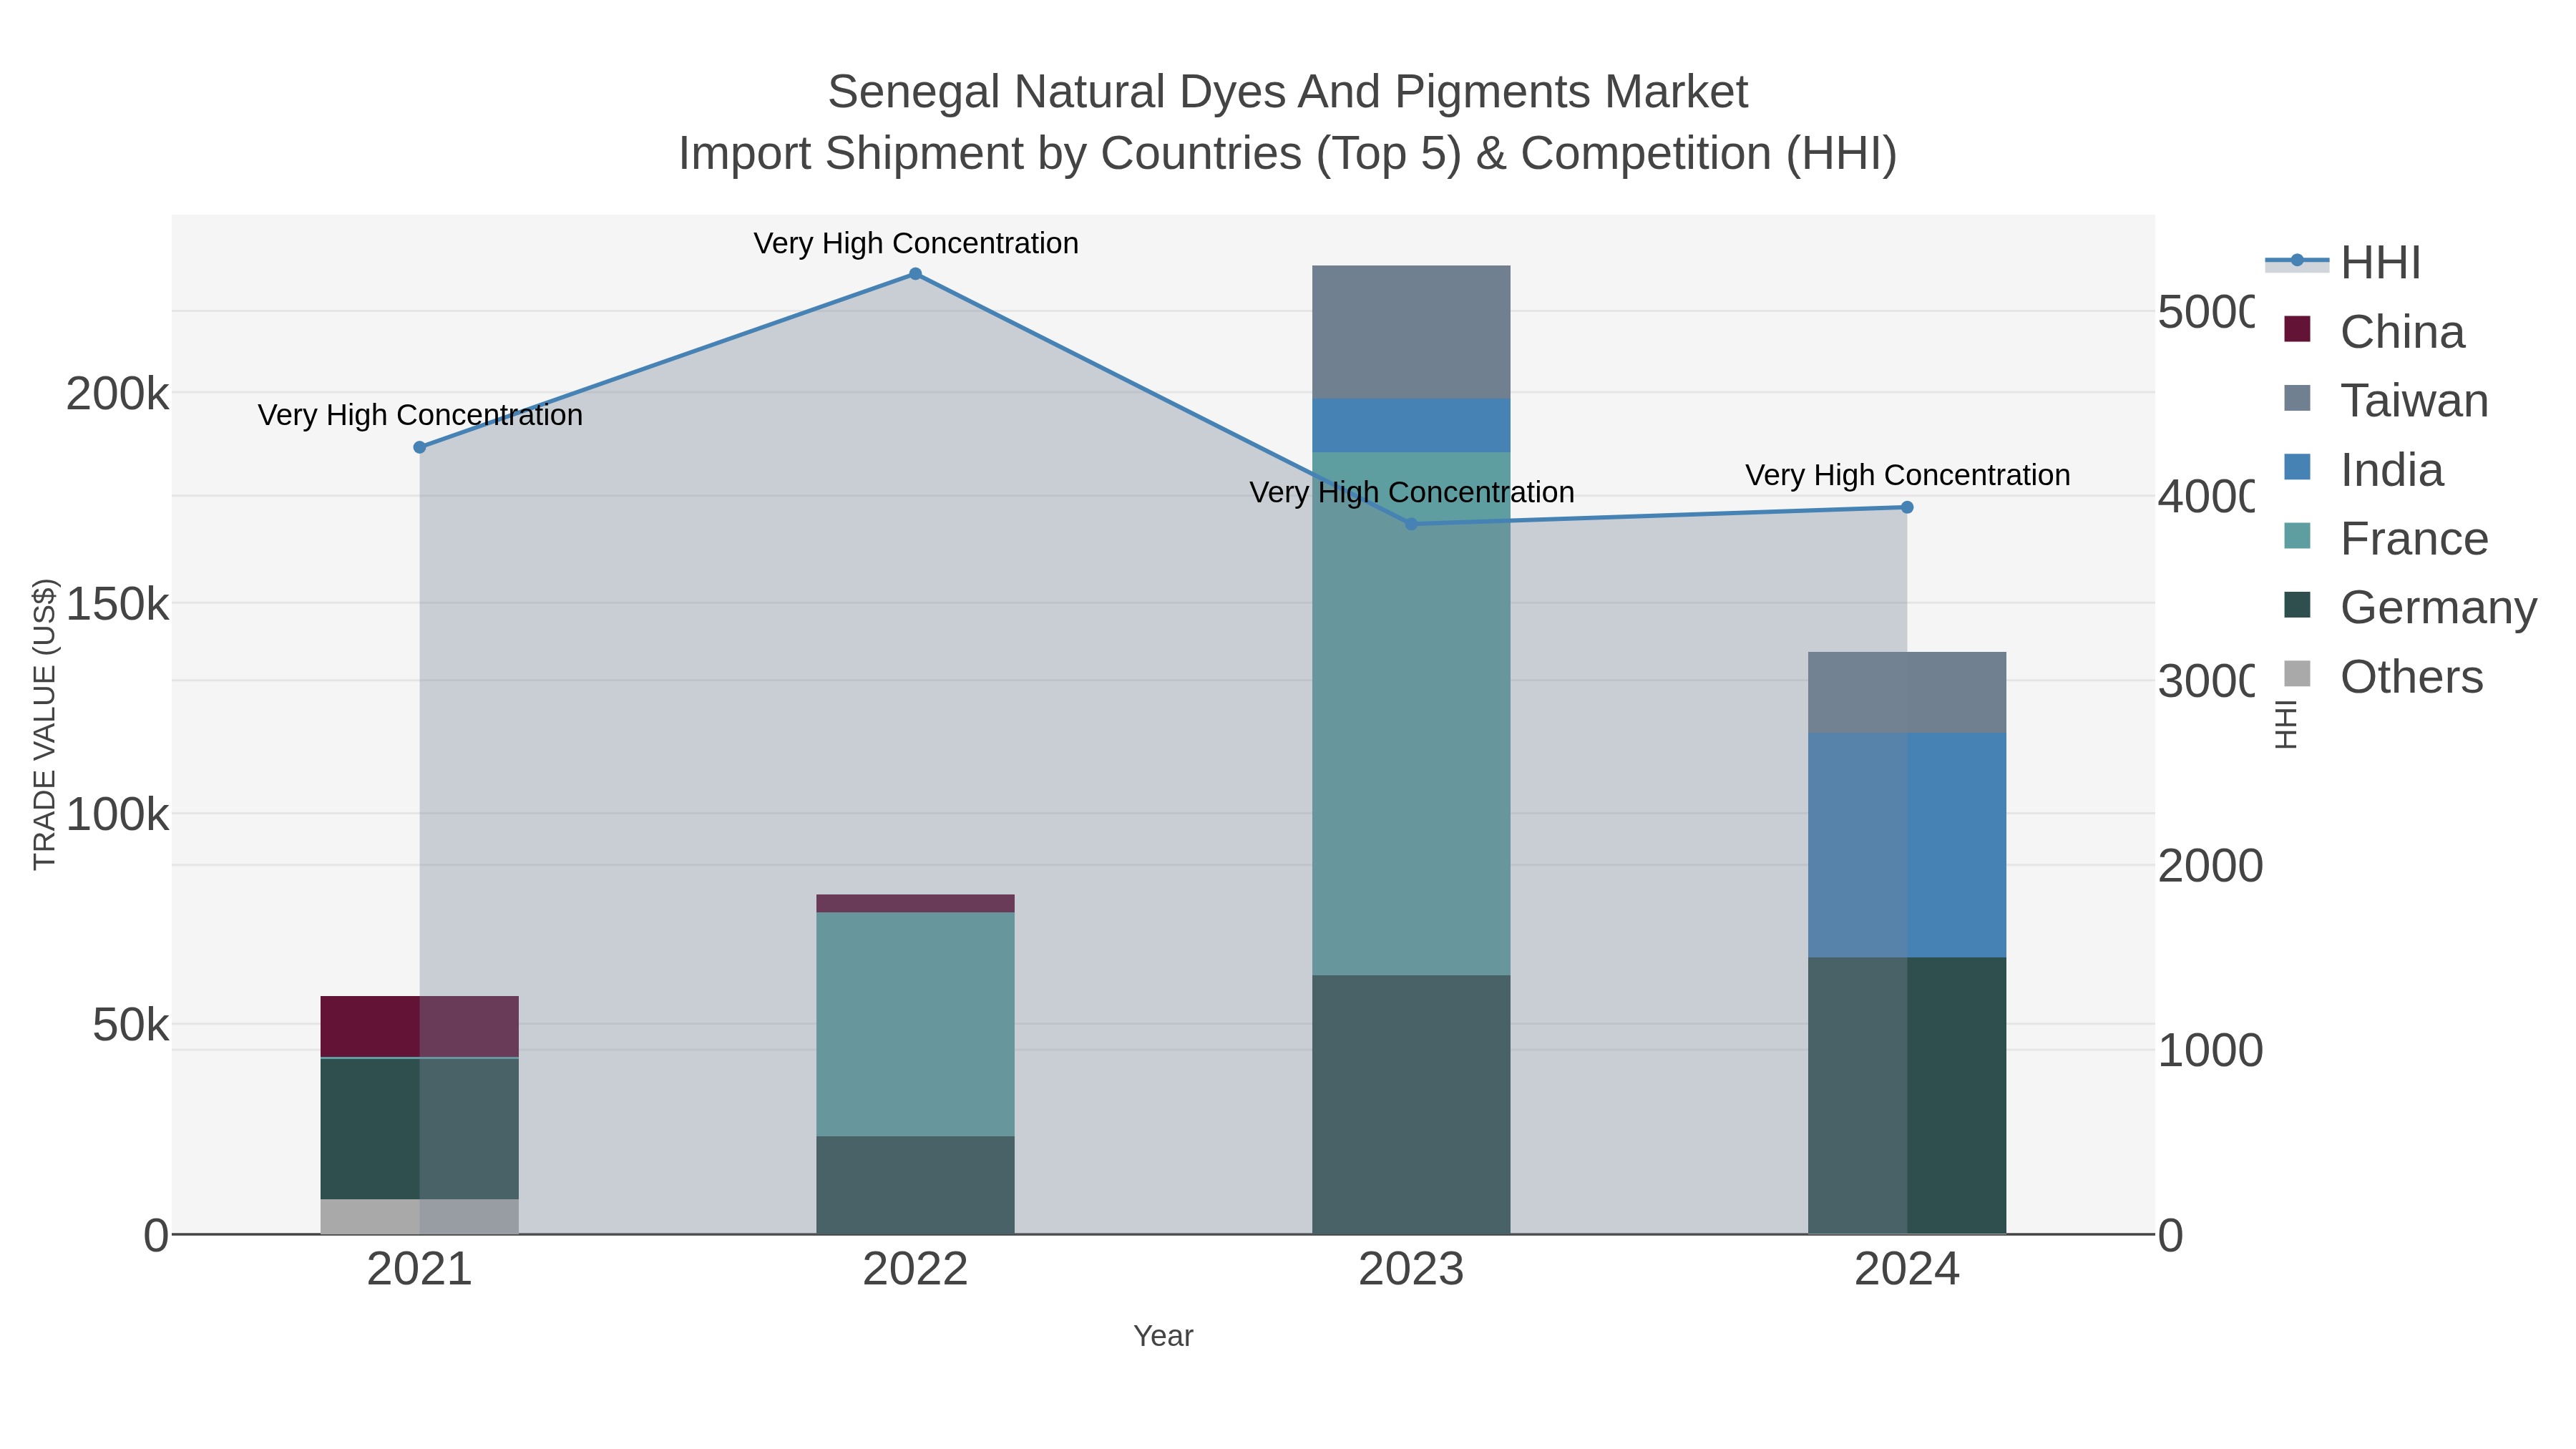Click the 1000 HHI axis tick label
Screen dimensions: 2576x1449
[2210, 1051]
